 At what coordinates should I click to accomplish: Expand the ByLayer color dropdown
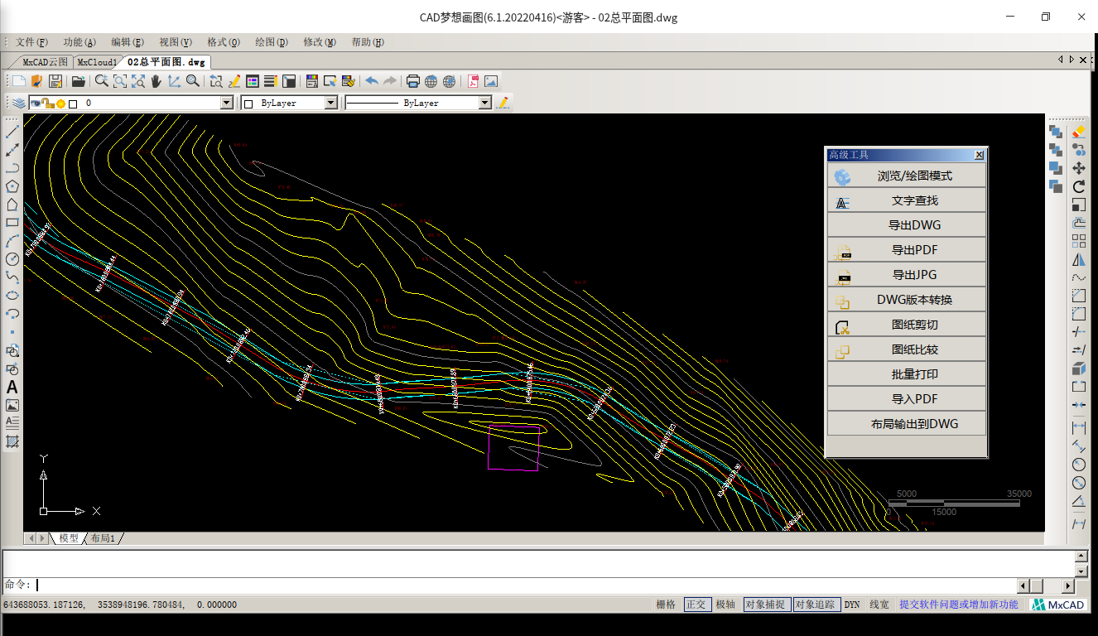click(x=330, y=103)
